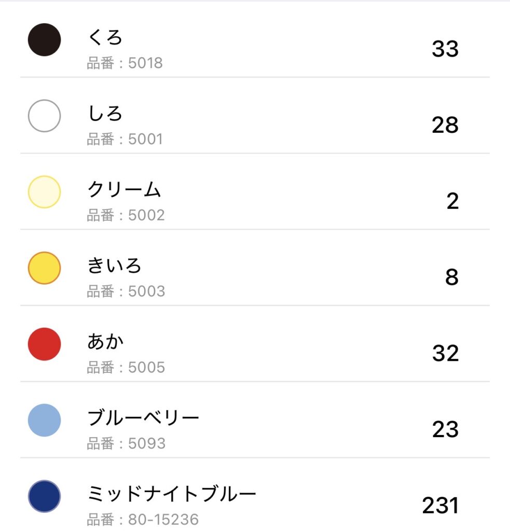Open the しろ list item name
This screenshot has width=510, height=531.
(x=105, y=114)
